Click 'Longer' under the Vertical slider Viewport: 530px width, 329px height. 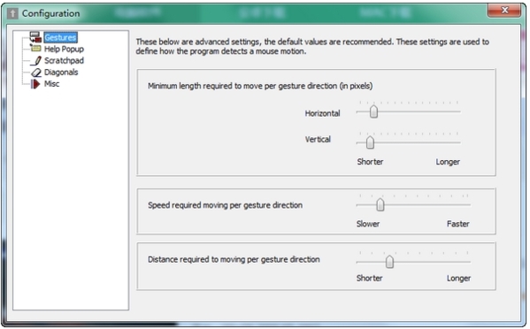[448, 162]
